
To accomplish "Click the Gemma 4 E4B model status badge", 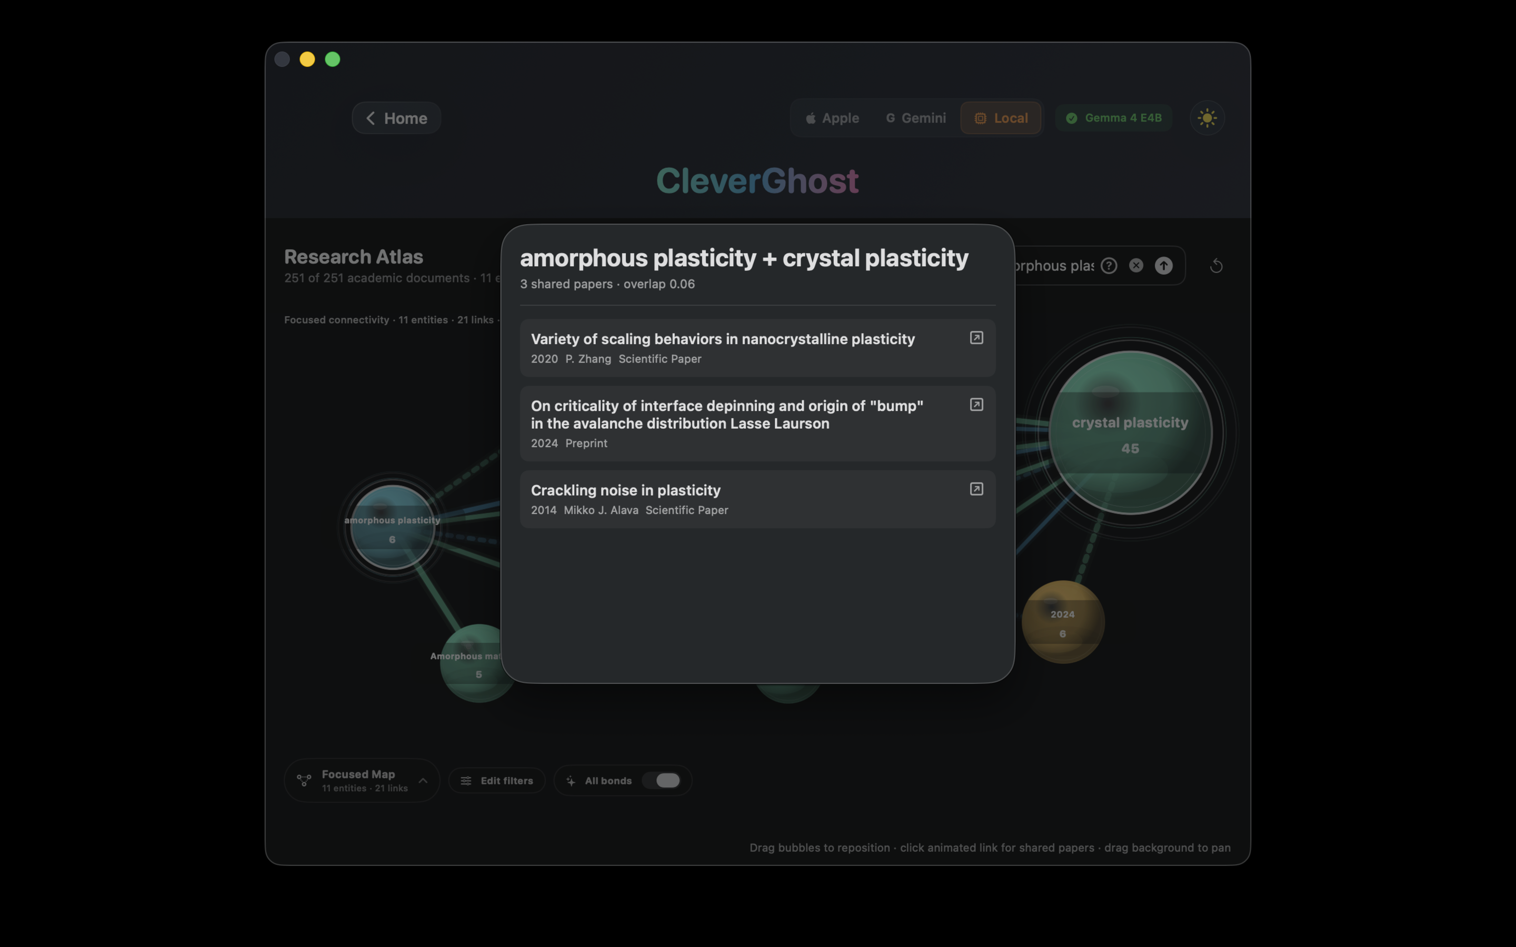I will pyautogui.click(x=1113, y=118).
